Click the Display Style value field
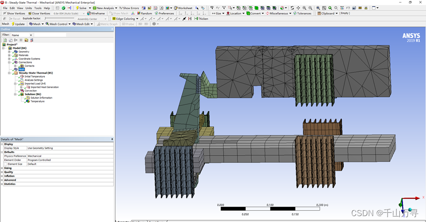Viewport: 426px width, 222px height. pos(70,148)
